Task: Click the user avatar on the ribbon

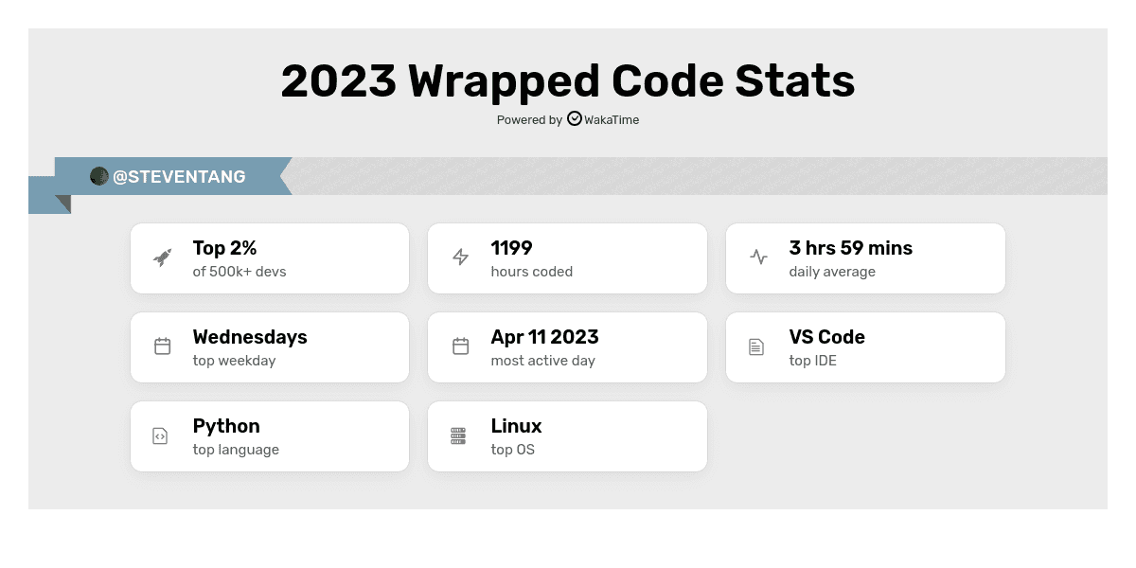Action: [99, 176]
